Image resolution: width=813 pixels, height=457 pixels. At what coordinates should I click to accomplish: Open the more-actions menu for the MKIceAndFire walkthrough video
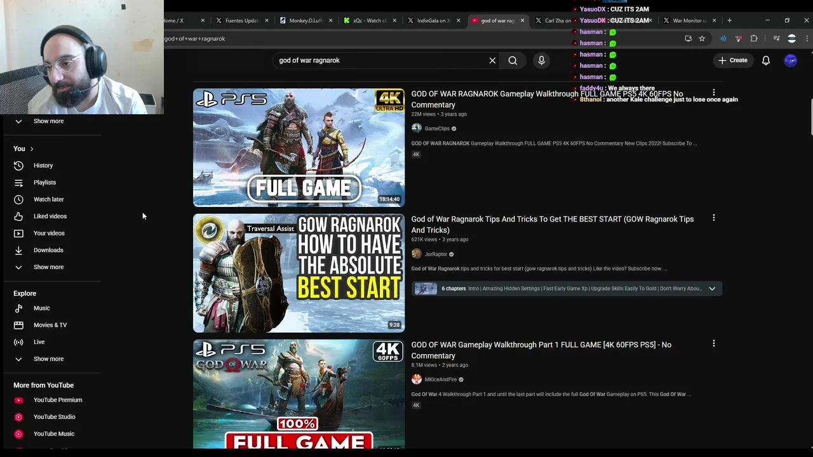pos(713,343)
